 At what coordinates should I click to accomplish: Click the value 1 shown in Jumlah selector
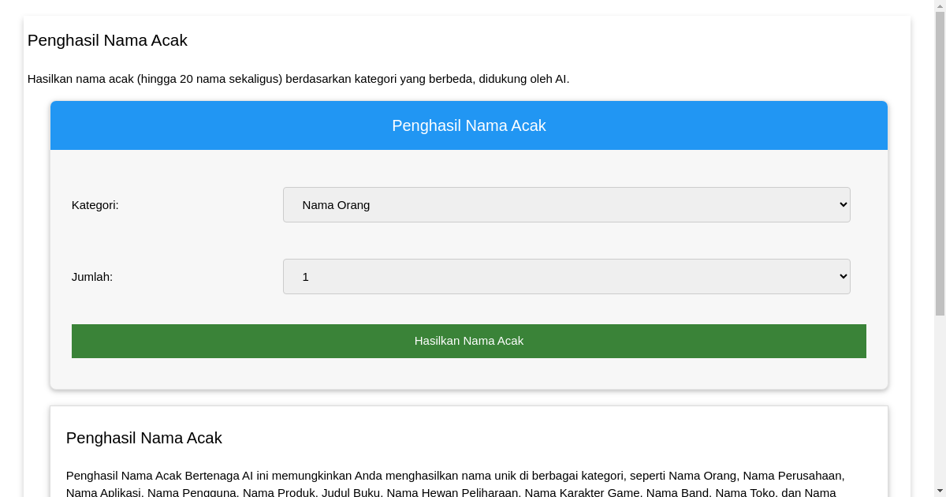pyautogui.click(x=307, y=276)
